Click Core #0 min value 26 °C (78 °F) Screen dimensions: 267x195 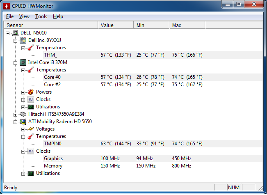pos(150,77)
